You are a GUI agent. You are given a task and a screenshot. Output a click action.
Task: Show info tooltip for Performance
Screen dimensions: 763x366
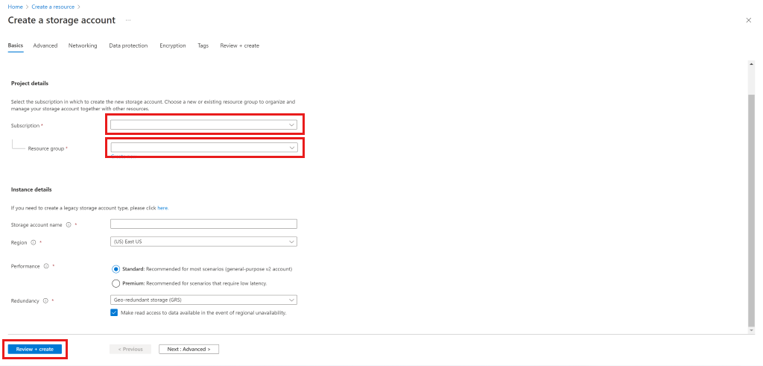(x=46, y=266)
